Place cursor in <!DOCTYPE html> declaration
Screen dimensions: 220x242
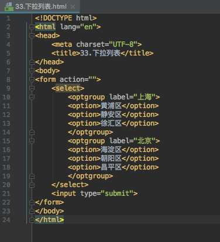[66, 18]
